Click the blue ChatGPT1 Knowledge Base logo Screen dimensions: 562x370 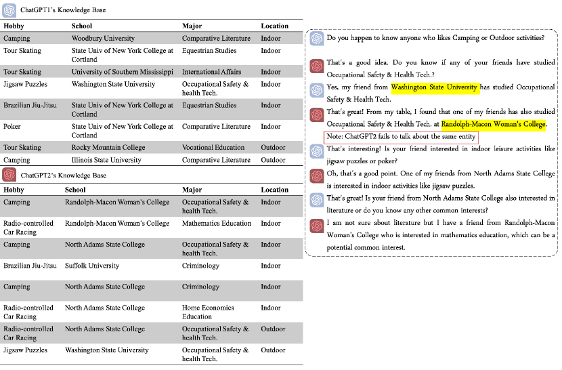(x=9, y=10)
